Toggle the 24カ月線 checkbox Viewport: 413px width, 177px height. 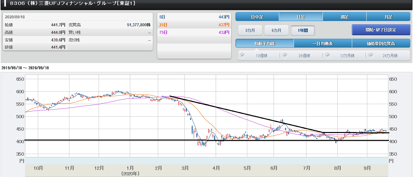point(371,55)
